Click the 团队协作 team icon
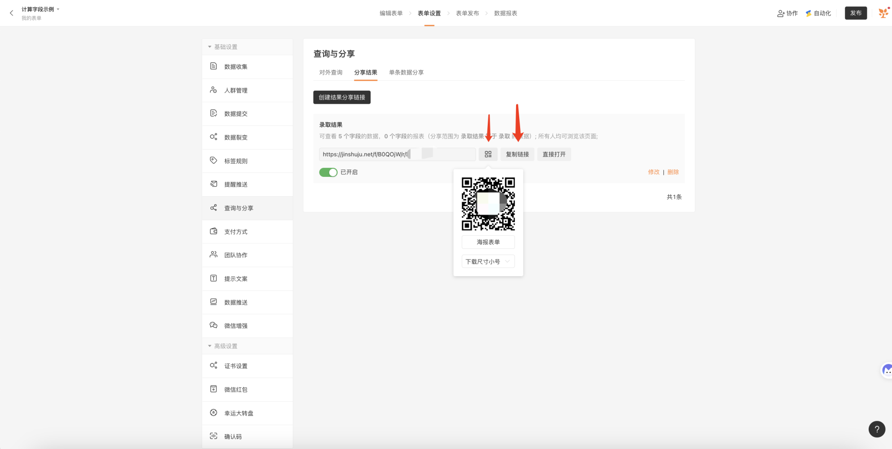The height and width of the screenshot is (449, 892). pyautogui.click(x=214, y=255)
